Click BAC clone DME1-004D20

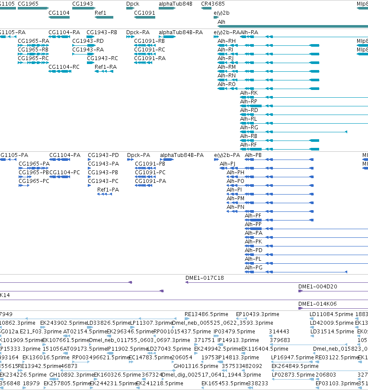pyautogui.click(x=333, y=291)
